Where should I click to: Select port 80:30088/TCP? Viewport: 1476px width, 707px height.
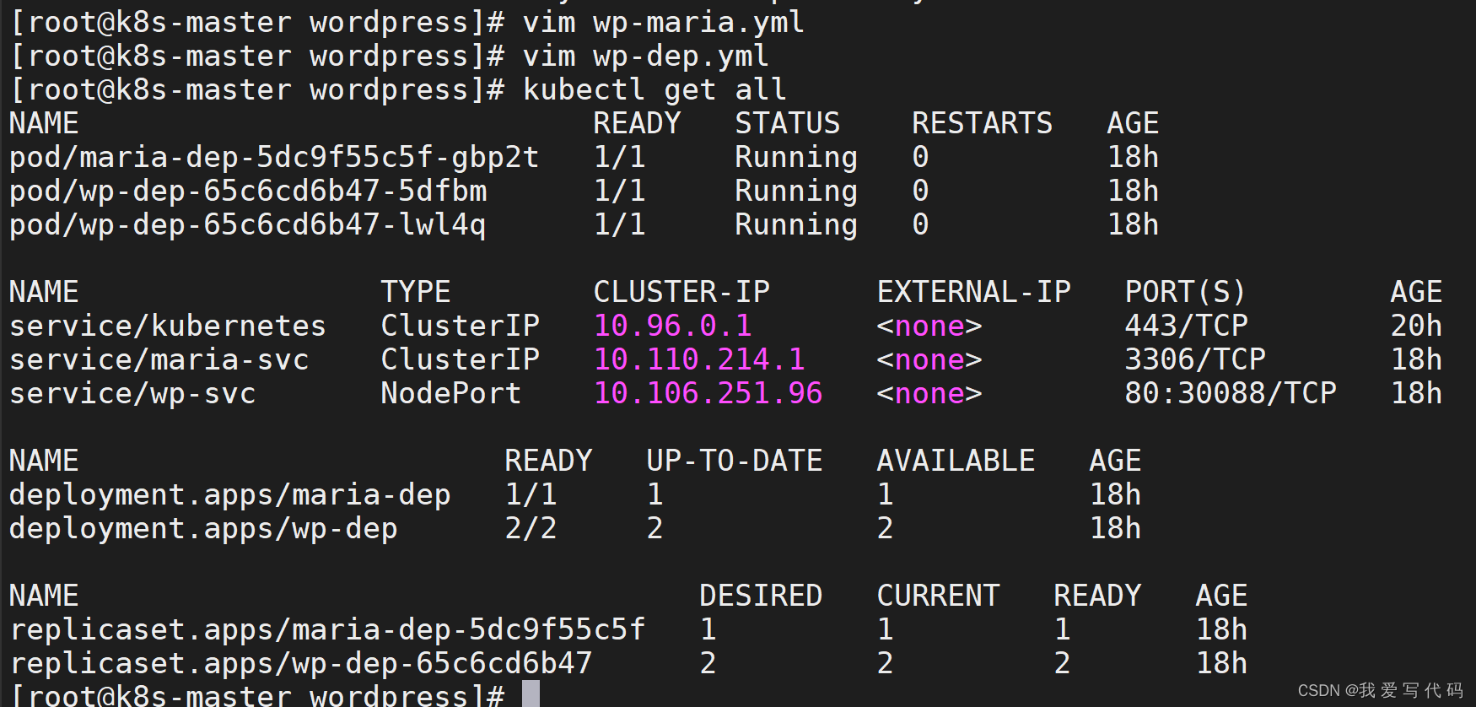(1231, 393)
